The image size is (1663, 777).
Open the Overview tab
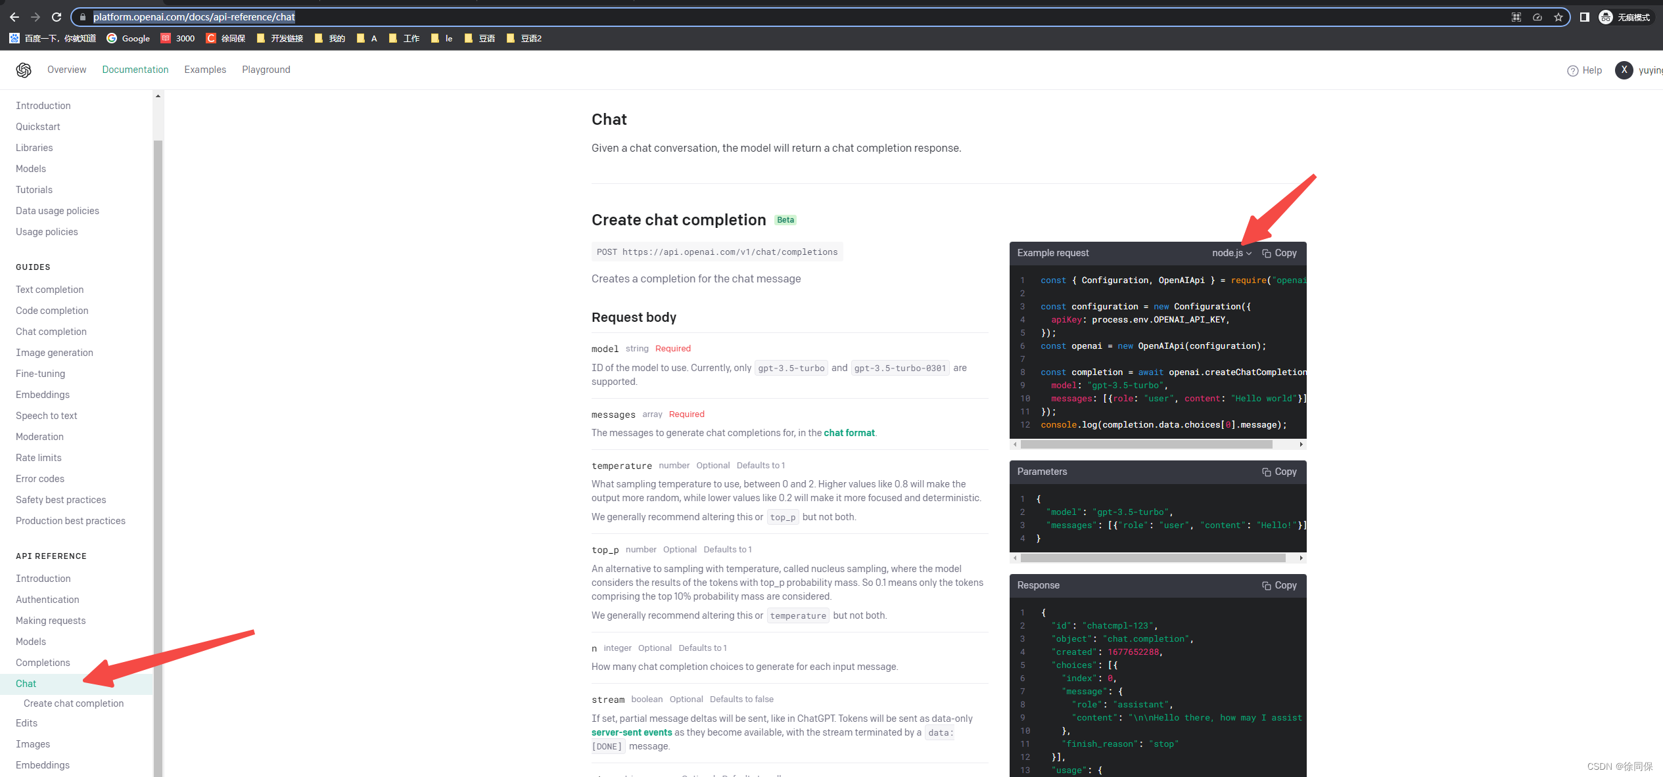66,70
